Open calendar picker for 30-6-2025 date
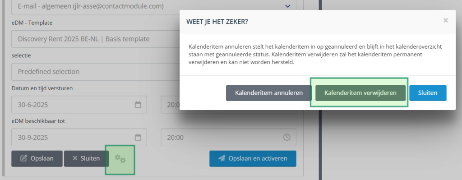The image size is (462, 180). click(x=138, y=105)
